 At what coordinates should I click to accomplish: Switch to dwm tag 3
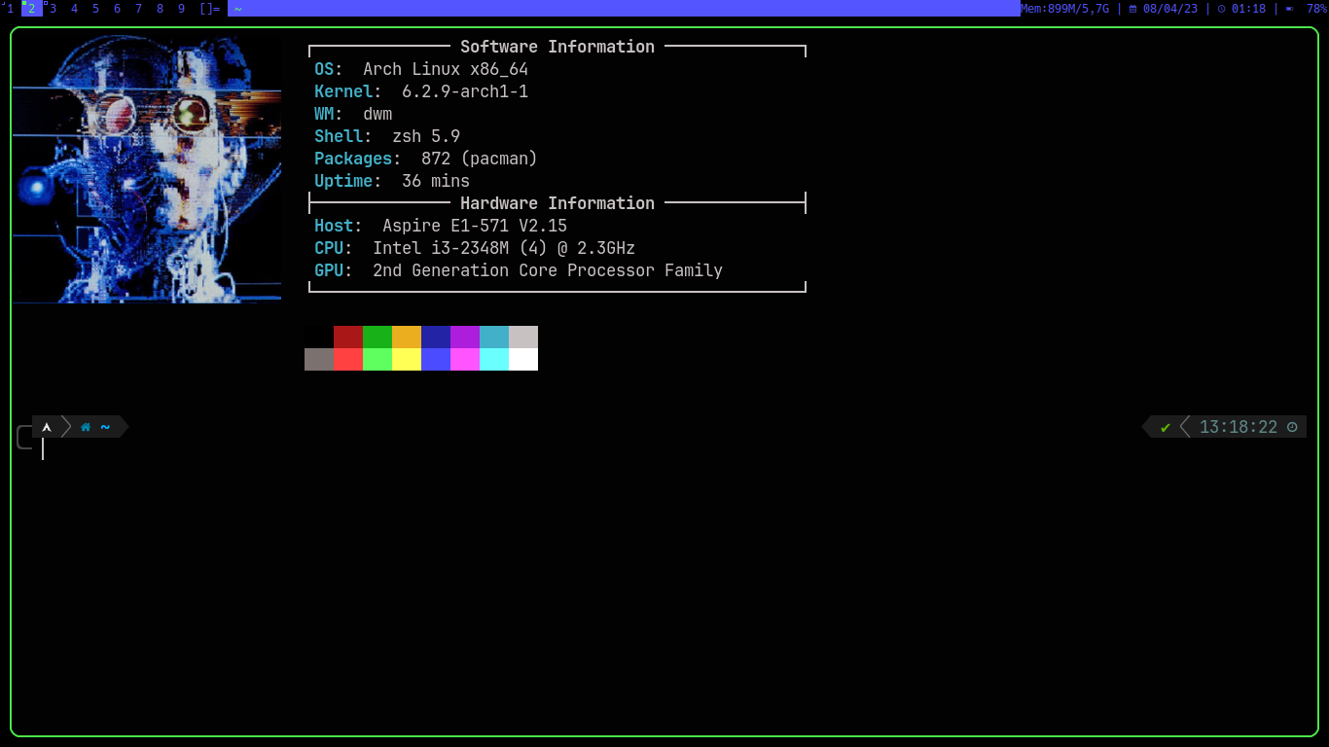pos(53,9)
